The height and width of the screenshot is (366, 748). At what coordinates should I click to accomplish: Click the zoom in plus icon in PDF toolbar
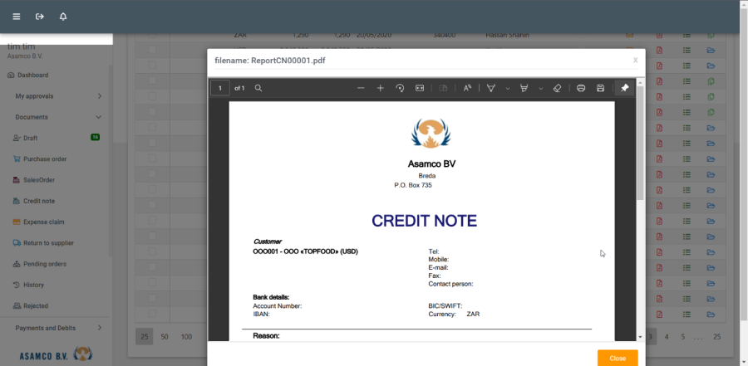pyautogui.click(x=380, y=88)
